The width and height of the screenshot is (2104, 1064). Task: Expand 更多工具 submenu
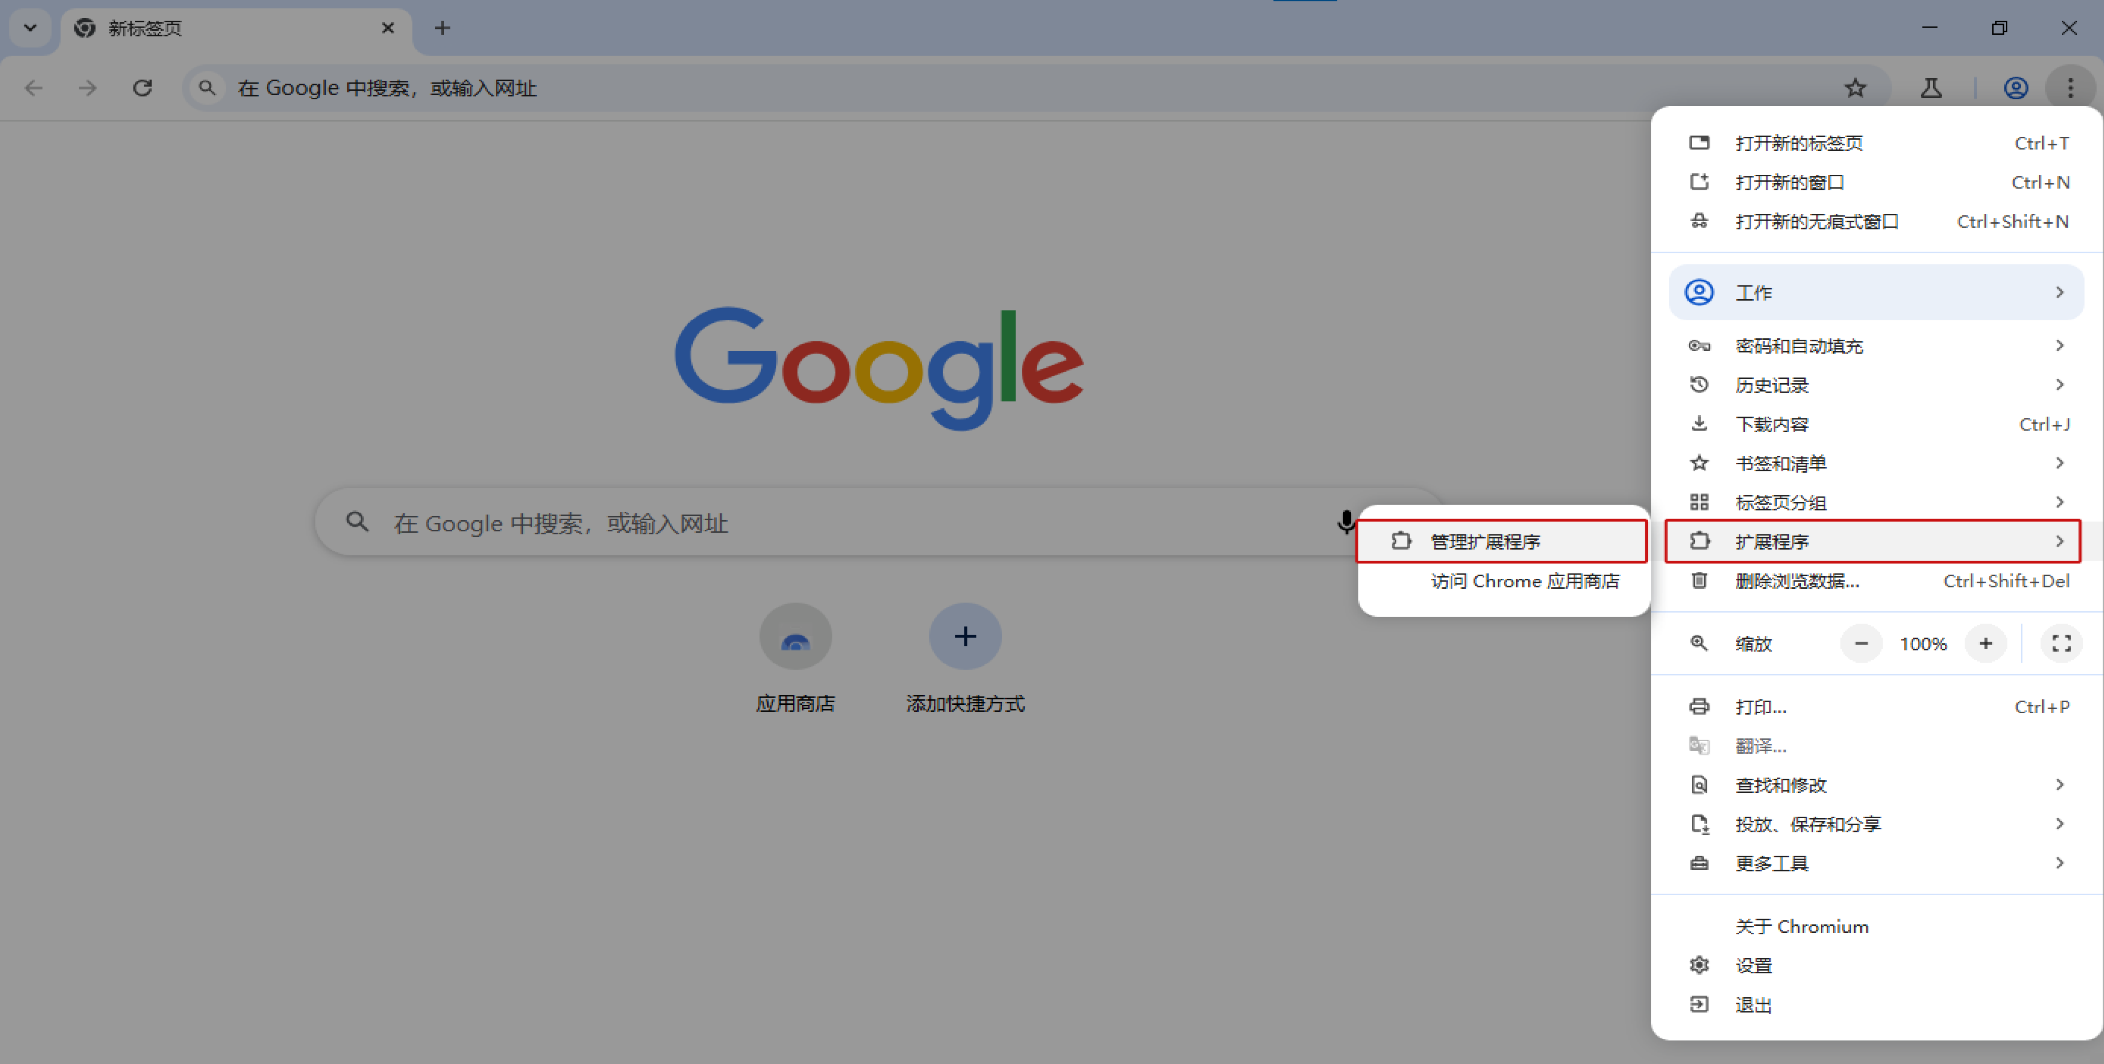[1876, 863]
